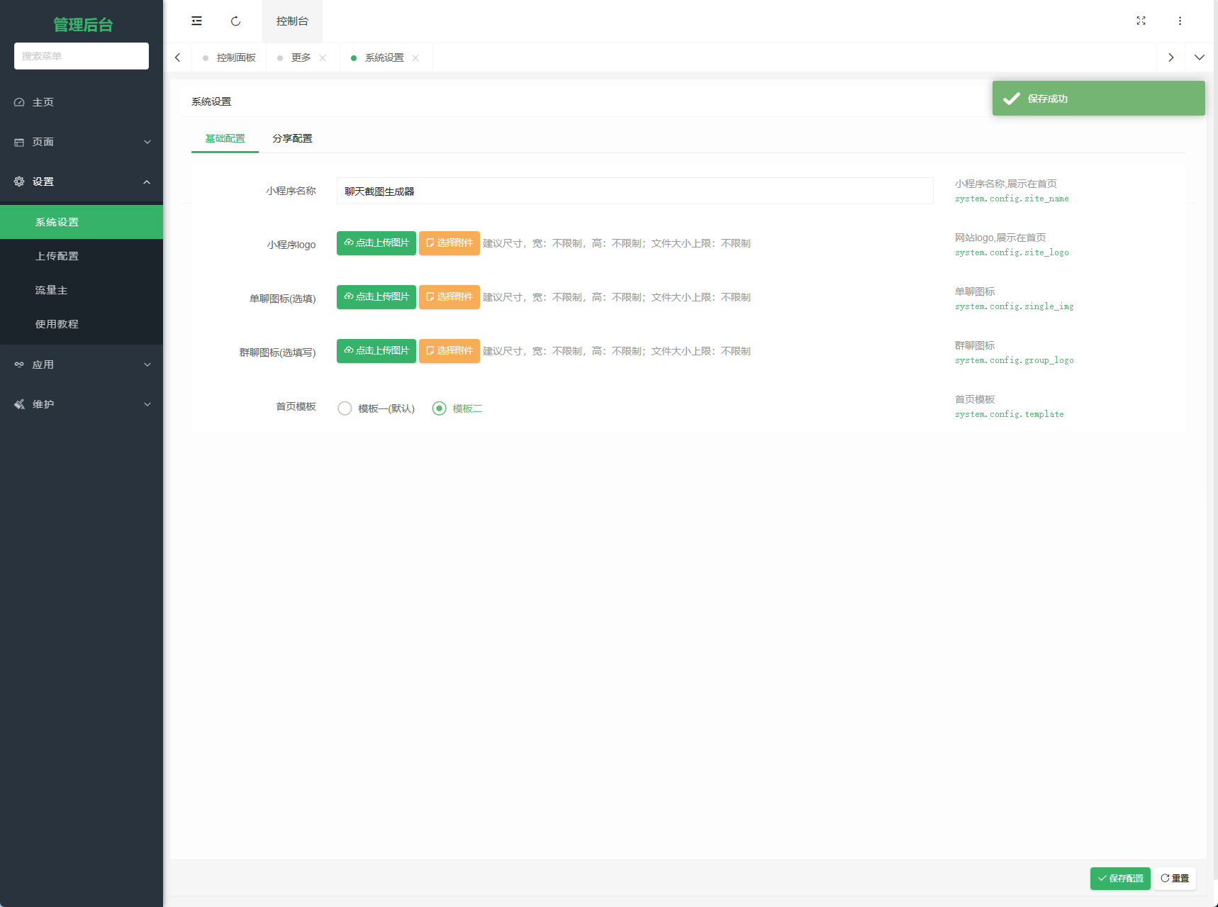Open 上传配置 in the sidebar
The height and width of the screenshot is (907, 1218).
tap(82, 256)
